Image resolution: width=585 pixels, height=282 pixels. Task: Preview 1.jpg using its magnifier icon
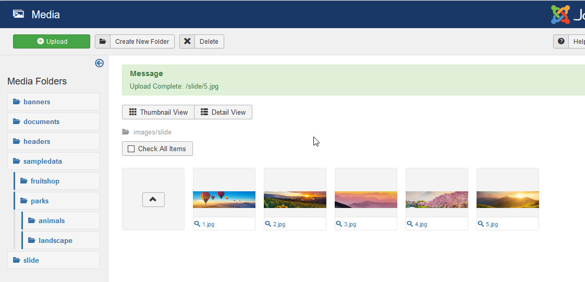click(x=197, y=224)
